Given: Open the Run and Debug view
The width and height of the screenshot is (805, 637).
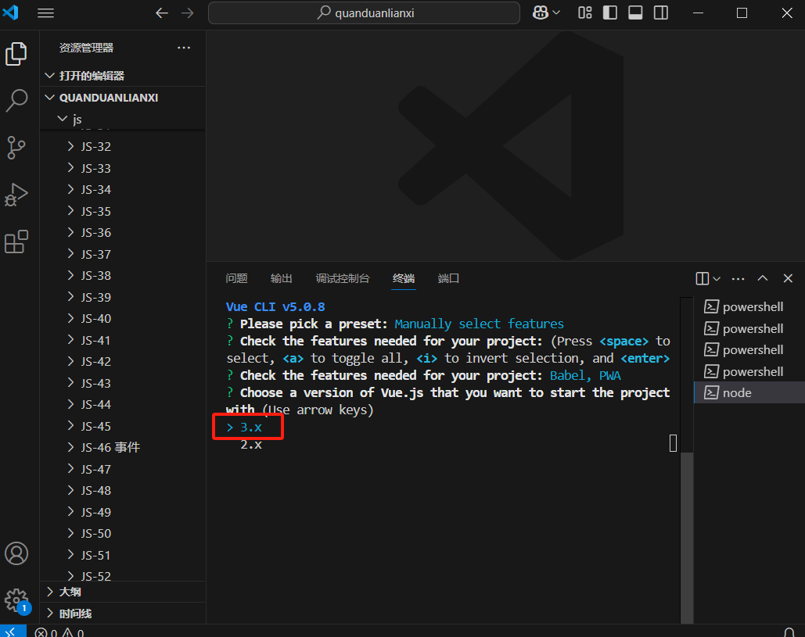Looking at the screenshot, I should click(16, 195).
